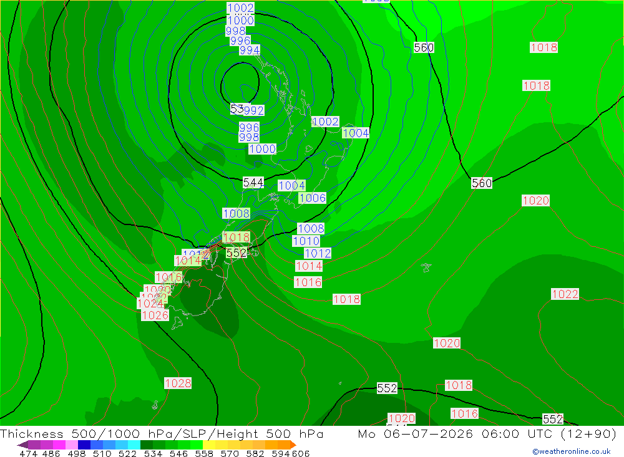Click the 474 legend value

29,453
